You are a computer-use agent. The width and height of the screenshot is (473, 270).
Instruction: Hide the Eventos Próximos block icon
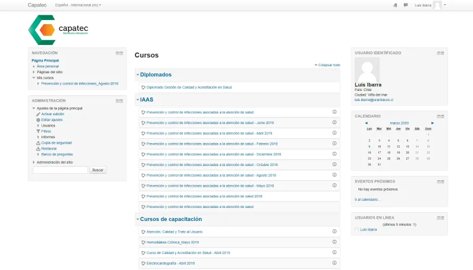tap(439, 182)
